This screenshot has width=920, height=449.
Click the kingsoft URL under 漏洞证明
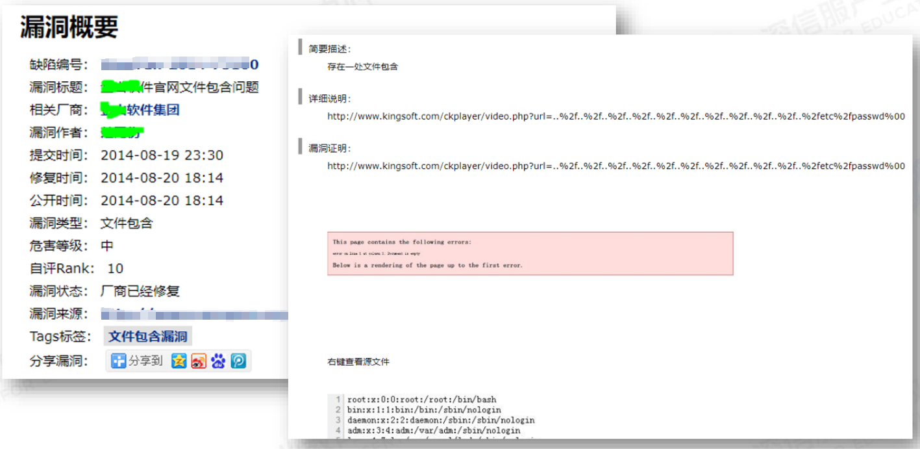coord(615,166)
